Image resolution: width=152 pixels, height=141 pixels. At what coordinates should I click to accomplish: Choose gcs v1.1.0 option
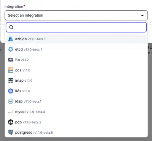[x=76, y=70]
